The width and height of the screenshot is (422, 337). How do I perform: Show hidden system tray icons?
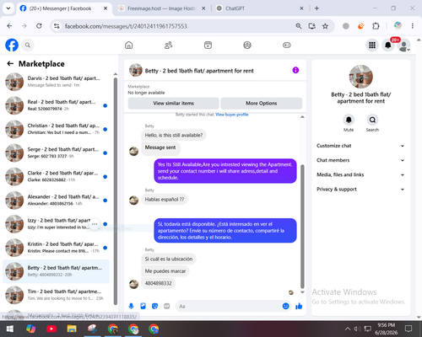coord(348,329)
